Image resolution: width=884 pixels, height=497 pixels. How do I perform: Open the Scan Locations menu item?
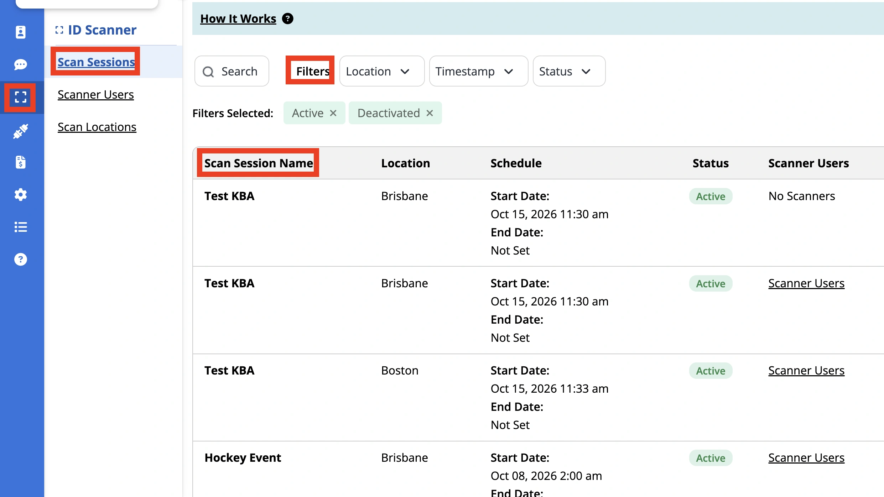[97, 127]
